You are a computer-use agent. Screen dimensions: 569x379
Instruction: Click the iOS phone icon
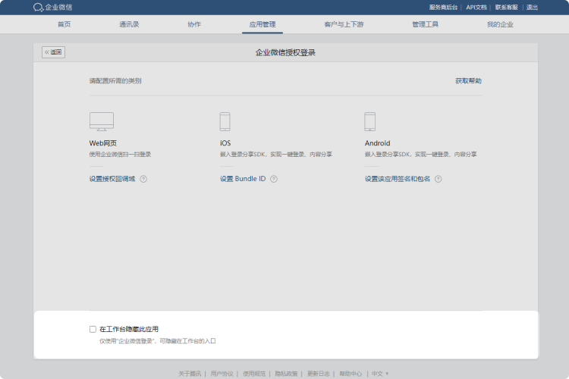click(x=225, y=121)
